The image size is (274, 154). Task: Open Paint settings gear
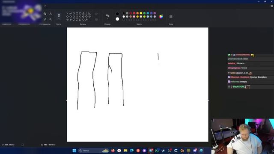point(272,6)
